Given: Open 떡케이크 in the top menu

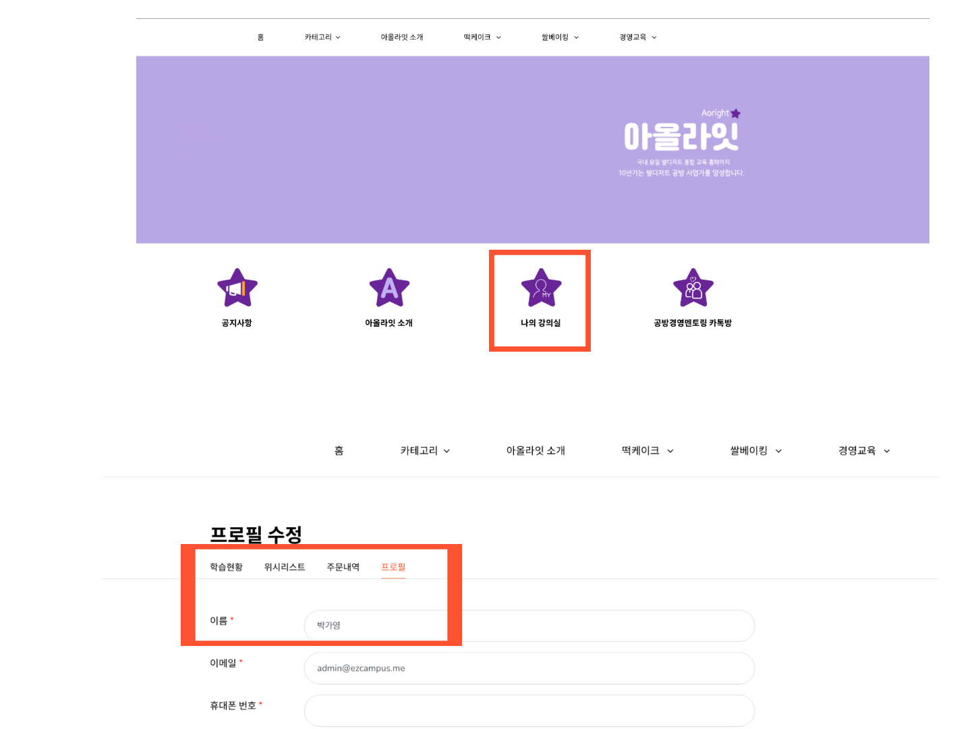Looking at the screenshot, I should point(477,37).
